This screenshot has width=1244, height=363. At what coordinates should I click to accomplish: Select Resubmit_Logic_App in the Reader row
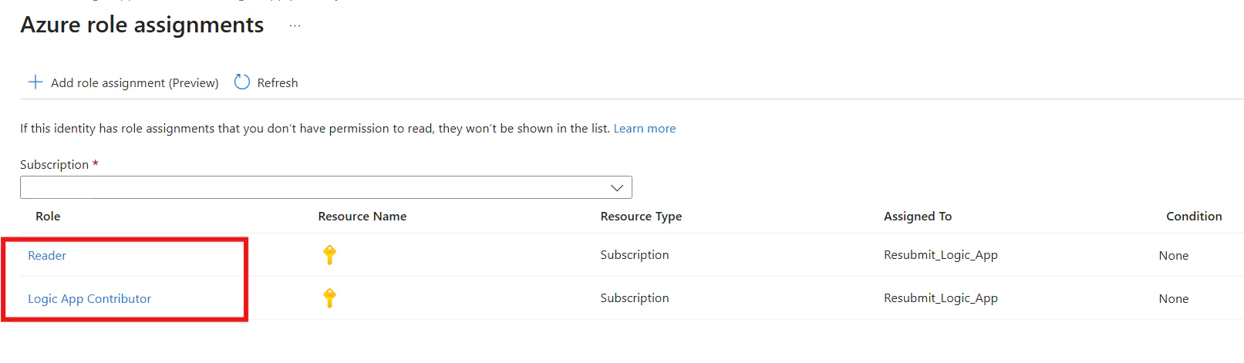(x=941, y=255)
